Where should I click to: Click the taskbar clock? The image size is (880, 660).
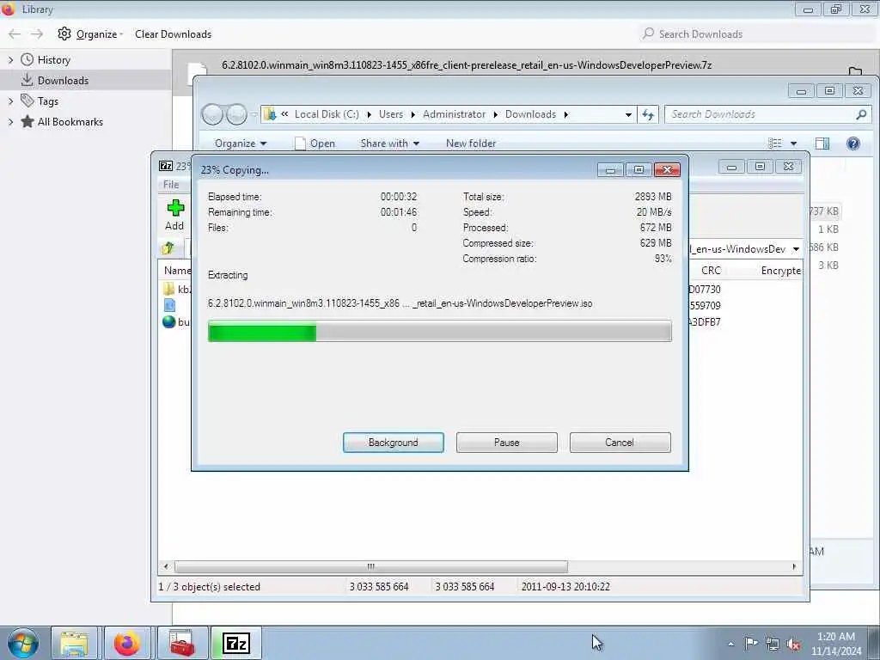coord(835,644)
